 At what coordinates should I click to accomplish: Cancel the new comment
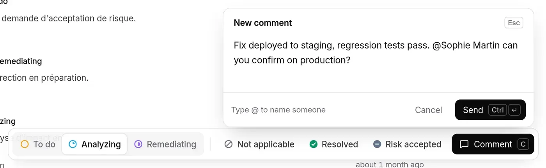(x=429, y=110)
